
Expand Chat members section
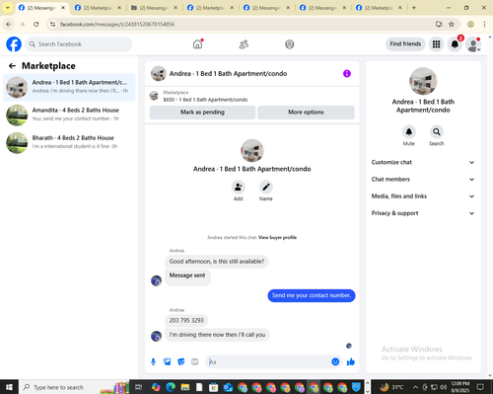click(x=423, y=180)
